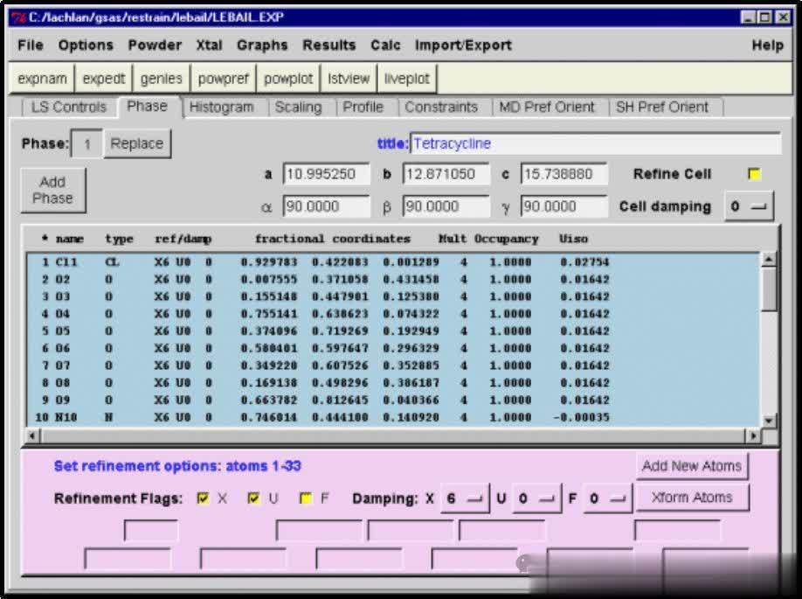Launch powplot from the toolbar

pyautogui.click(x=288, y=79)
